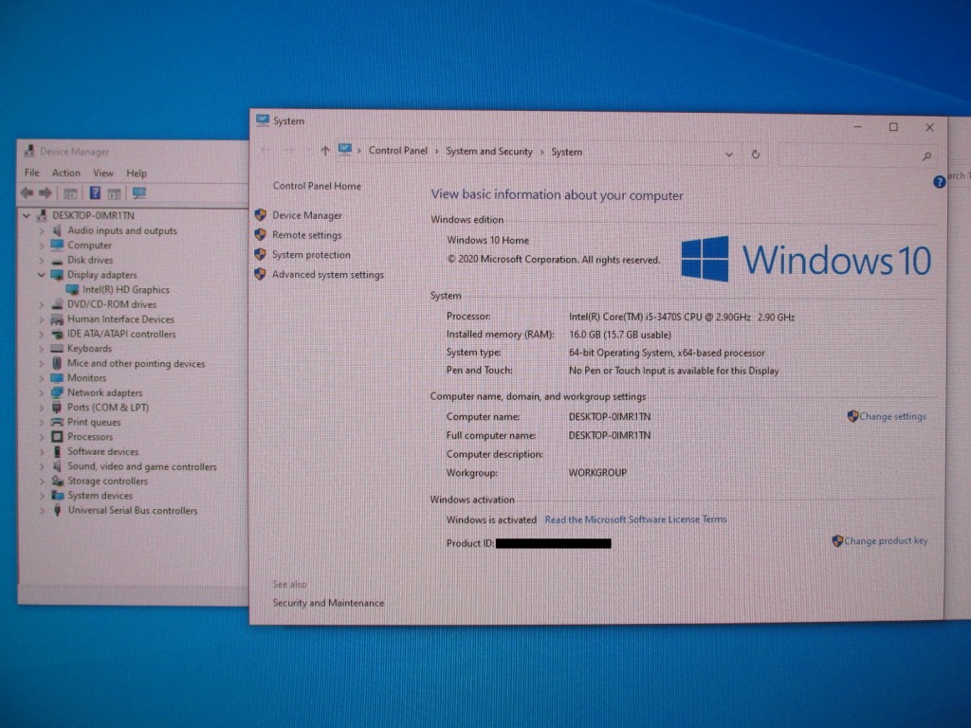Expand the Processors node
This screenshot has width=971, height=728.
coord(42,436)
